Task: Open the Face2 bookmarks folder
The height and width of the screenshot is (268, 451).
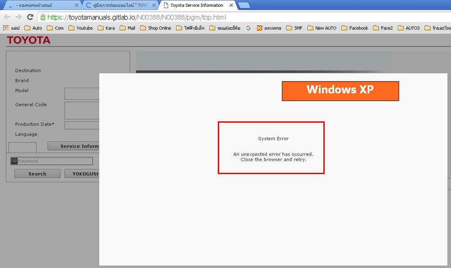Action: pyautogui.click(x=383, y=28)
